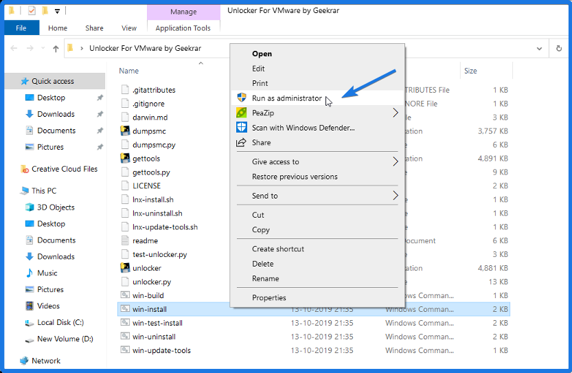The width and height of the screenshot is (572, 373).
Task: Select the win-test-install file
Action: (x=157, y=323)
